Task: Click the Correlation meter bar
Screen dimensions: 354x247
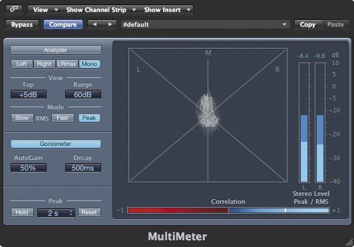Action: pos(228,210)
